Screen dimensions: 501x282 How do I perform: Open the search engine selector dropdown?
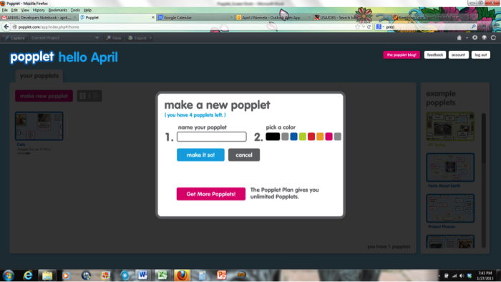380,26
